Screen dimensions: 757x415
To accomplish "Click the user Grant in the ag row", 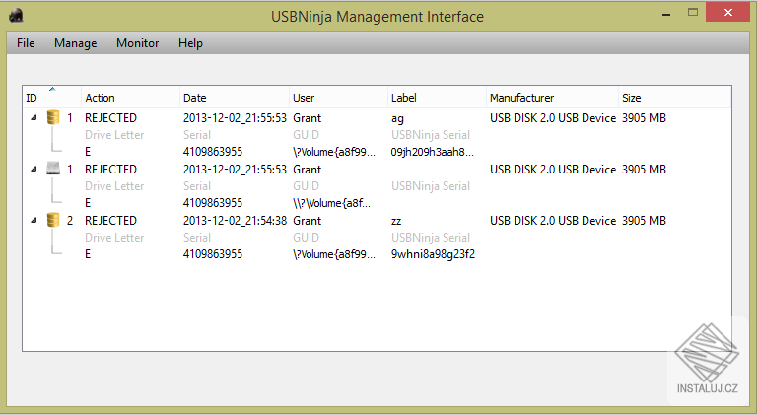I will (308, 118).
